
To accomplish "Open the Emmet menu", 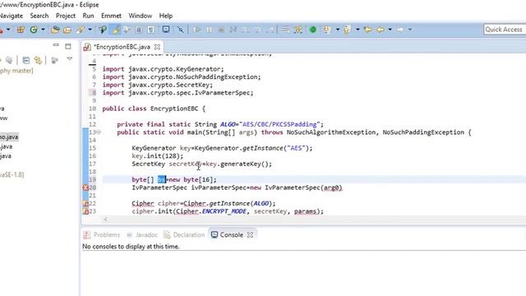I will (111, 16).
